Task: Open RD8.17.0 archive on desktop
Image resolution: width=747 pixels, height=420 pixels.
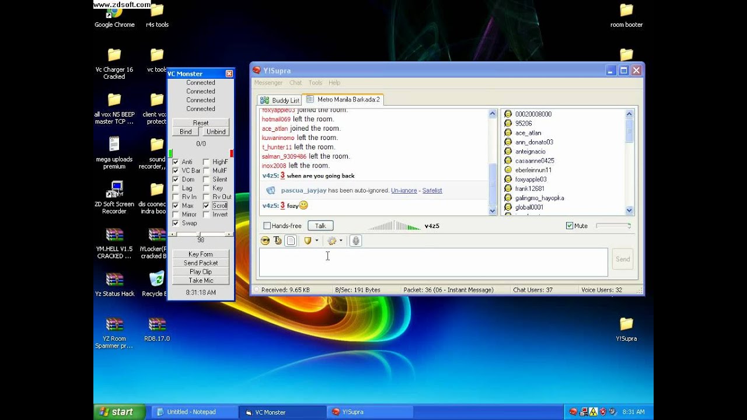Action: pyautogui.click(x=157, y=329)
